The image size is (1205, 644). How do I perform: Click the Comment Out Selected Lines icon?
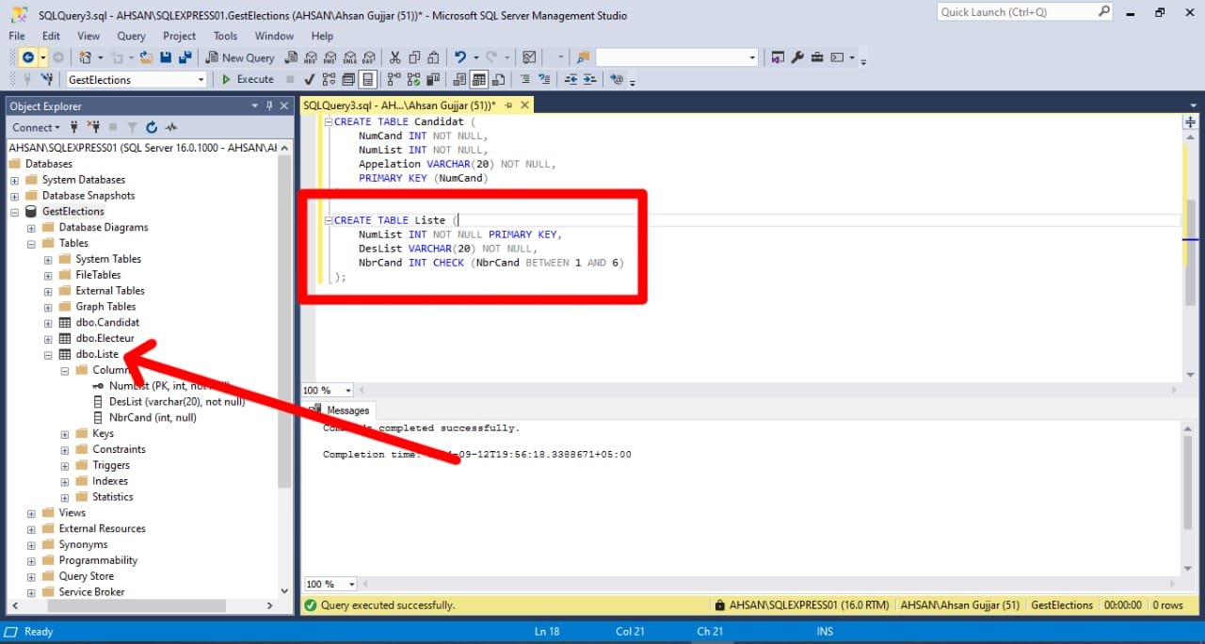point(524,79)
